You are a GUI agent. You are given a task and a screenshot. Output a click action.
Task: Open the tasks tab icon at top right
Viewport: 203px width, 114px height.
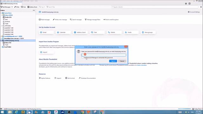pyautogui.click(x=189, y=3)
